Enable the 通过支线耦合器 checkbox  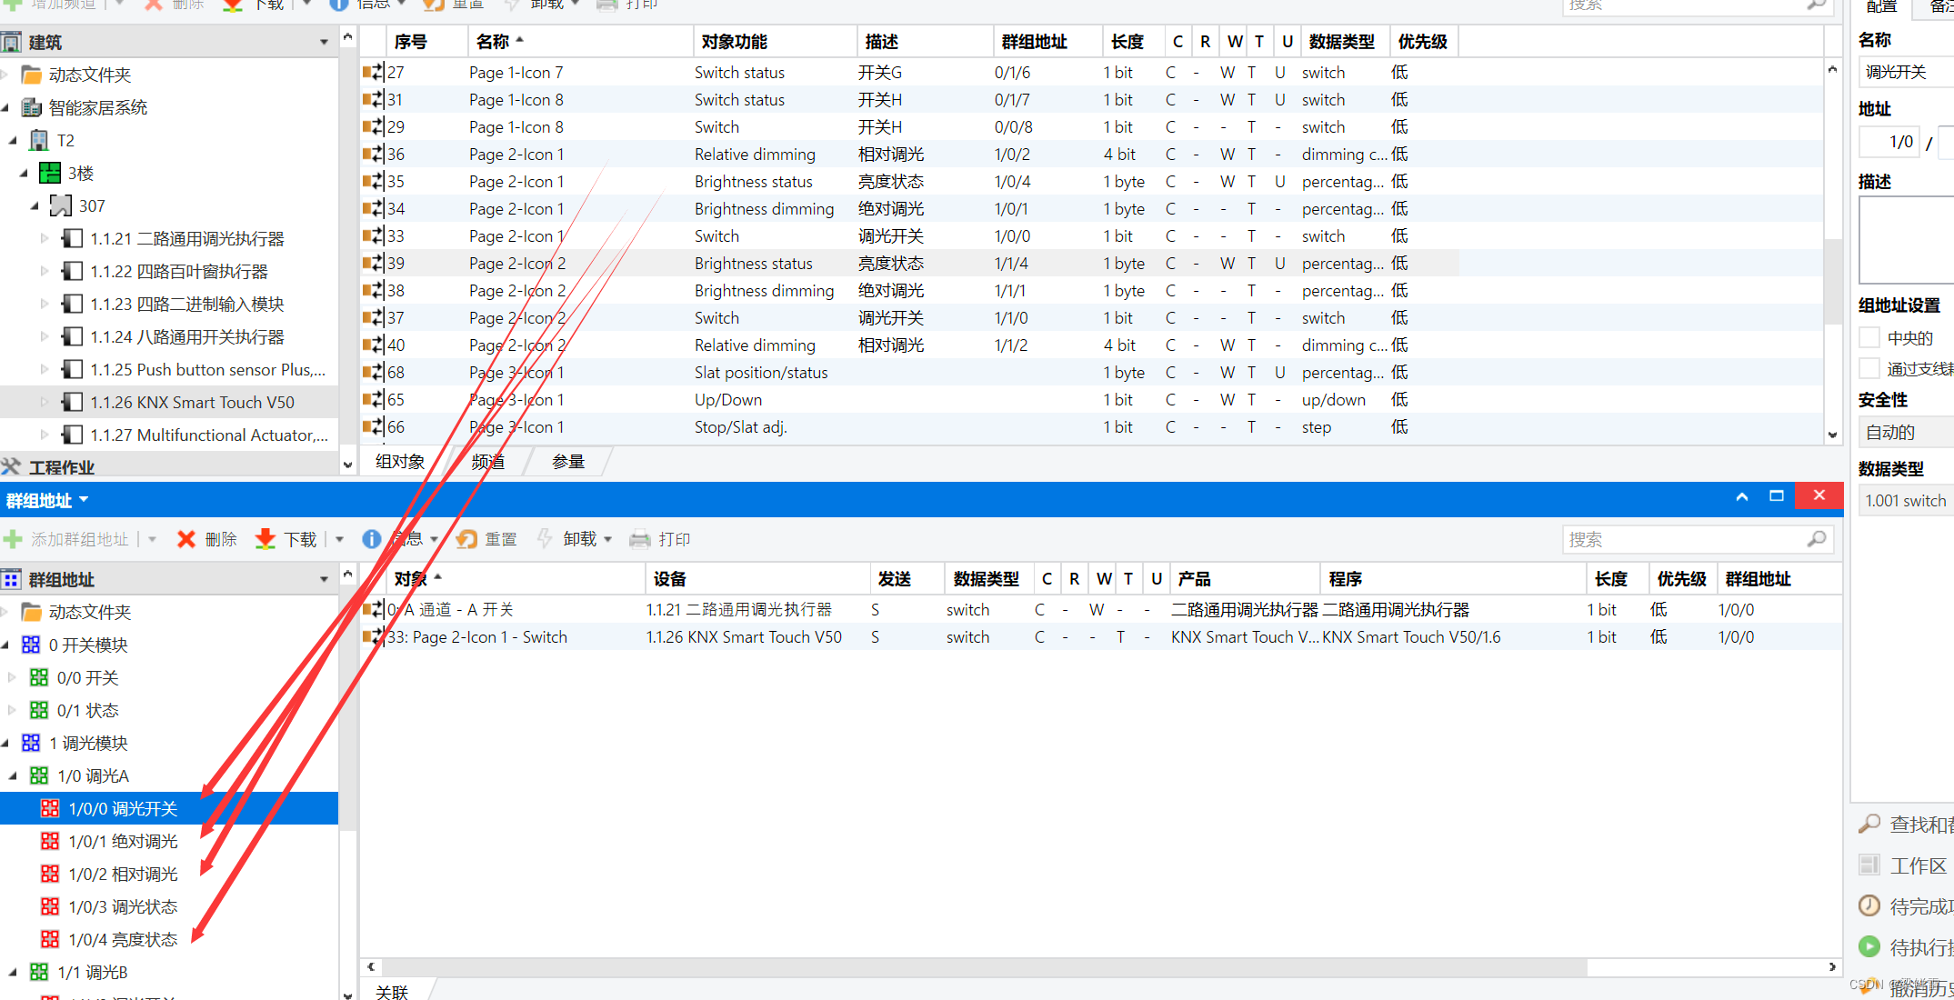[1869, 369]
